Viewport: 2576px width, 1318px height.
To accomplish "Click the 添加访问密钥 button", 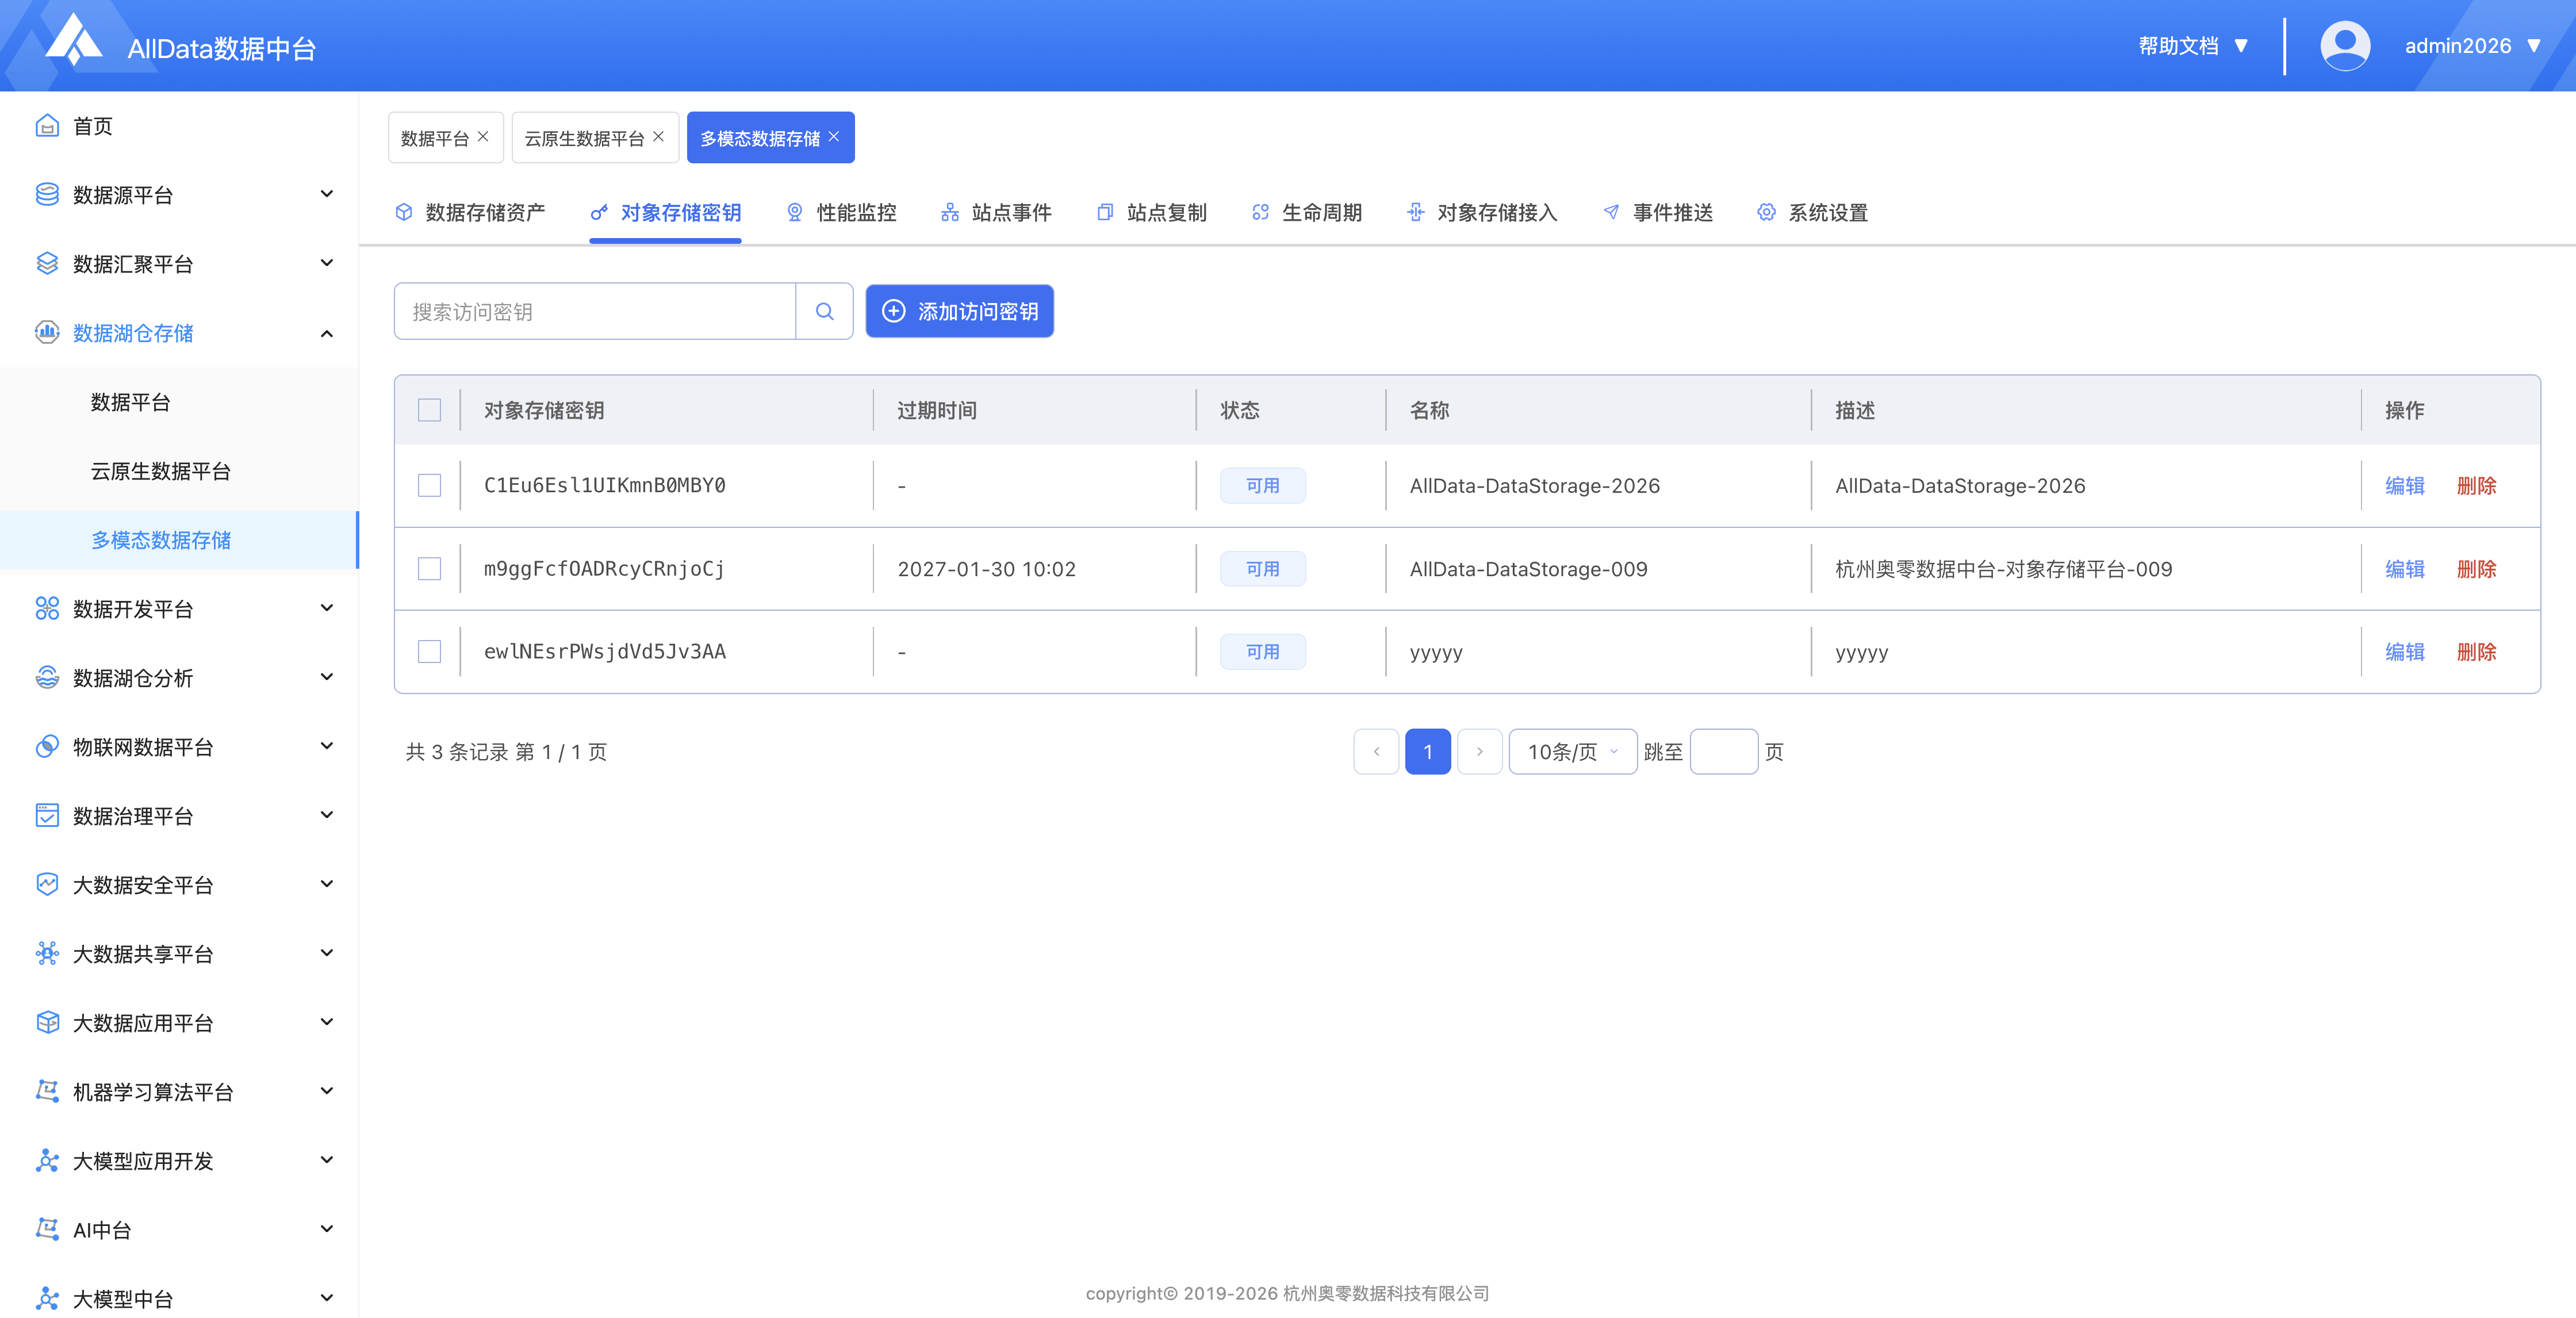I will tap(959, 311).
